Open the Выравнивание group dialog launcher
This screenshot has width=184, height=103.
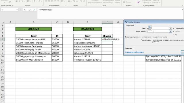click(x=66, y=6)
